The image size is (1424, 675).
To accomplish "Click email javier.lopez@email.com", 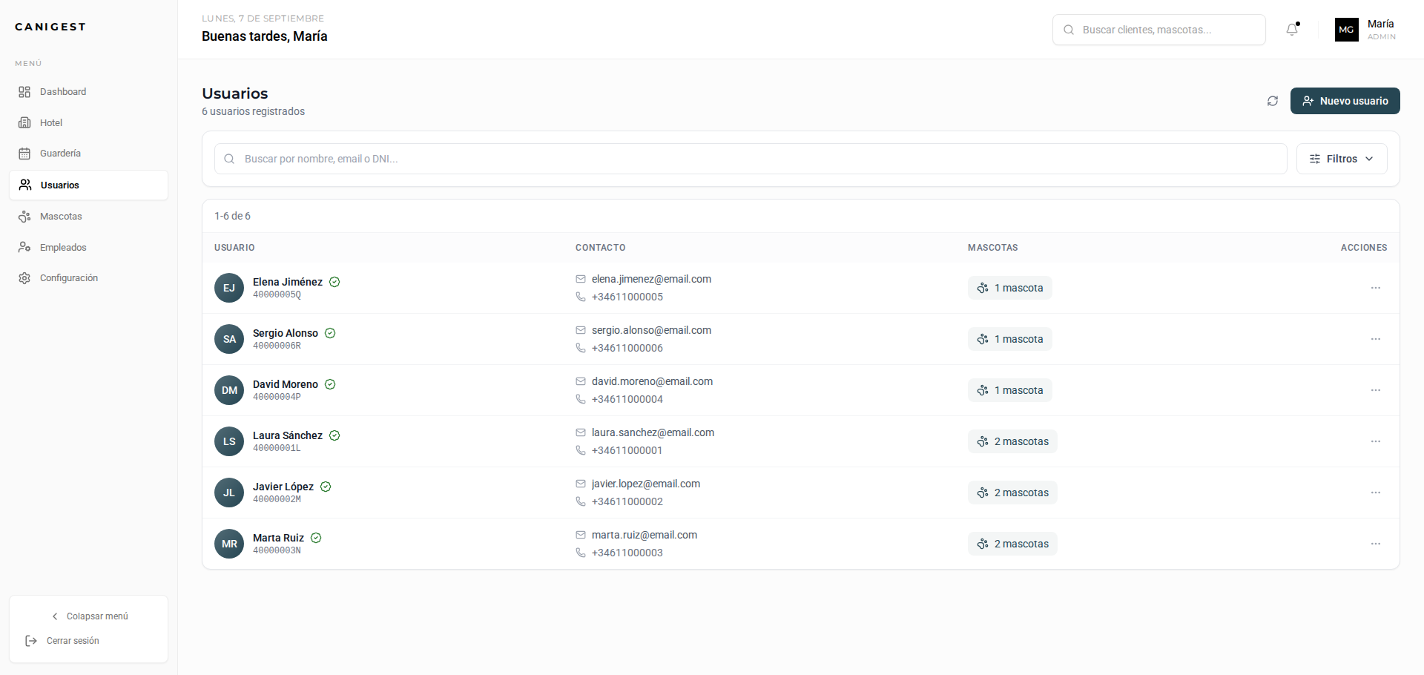I will [646, 484].
